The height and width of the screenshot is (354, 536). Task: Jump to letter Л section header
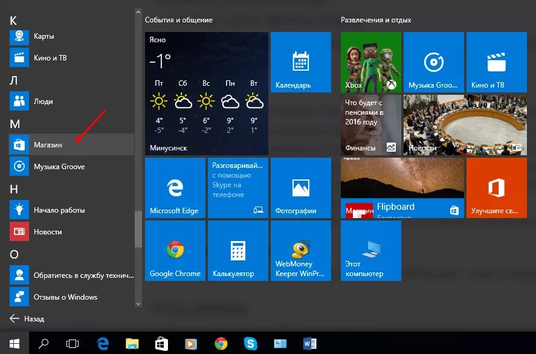[x=13, y=80]
